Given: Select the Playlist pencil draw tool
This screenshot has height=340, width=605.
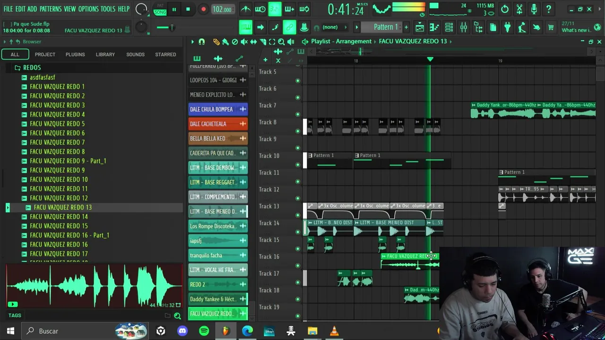Looking at the screenshot, I should [x=216, y=42].
